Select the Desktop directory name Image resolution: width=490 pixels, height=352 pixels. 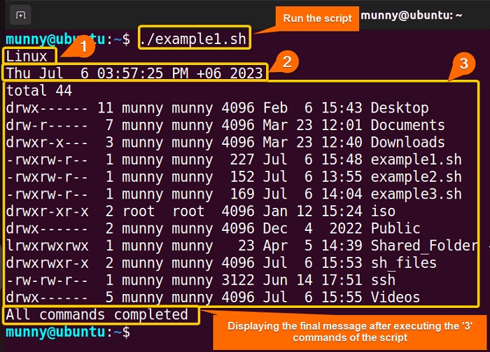[400, 108]
